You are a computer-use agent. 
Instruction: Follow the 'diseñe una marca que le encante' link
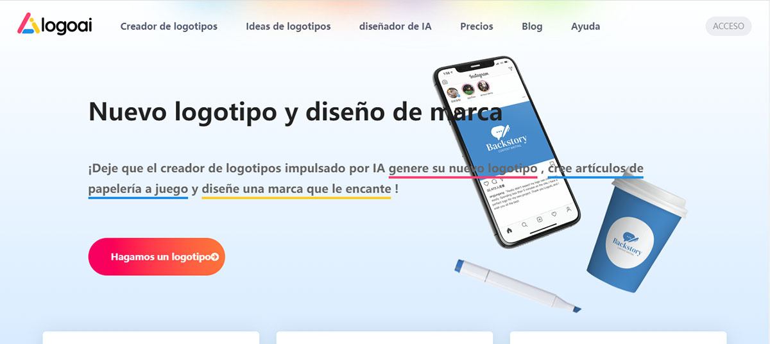pyautogui.click(x=296, y=189)
